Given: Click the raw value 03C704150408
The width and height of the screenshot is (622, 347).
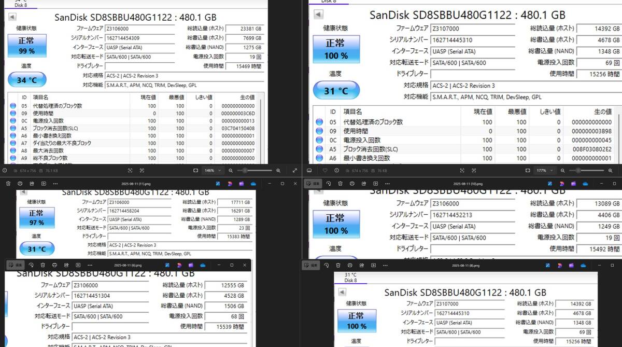Looking at the screenshot, I should pyautogui.click(x=238, y=128).
